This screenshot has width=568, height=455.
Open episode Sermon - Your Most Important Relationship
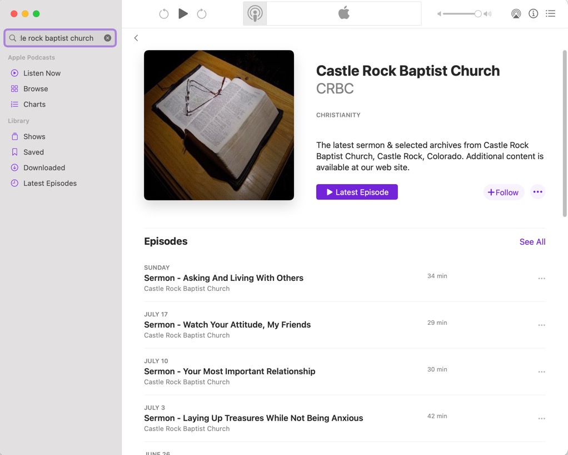230,371
